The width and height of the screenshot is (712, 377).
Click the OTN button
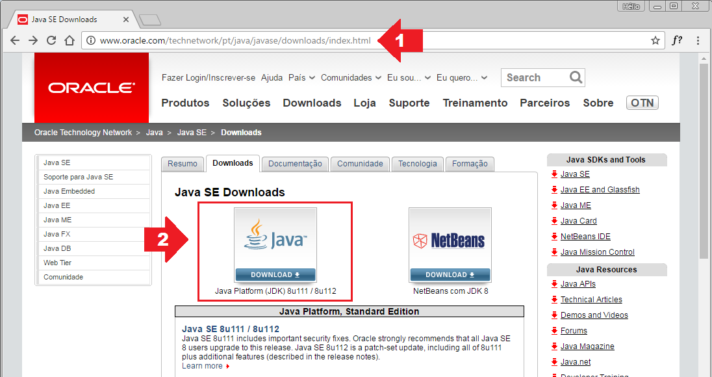click(642, 103)
